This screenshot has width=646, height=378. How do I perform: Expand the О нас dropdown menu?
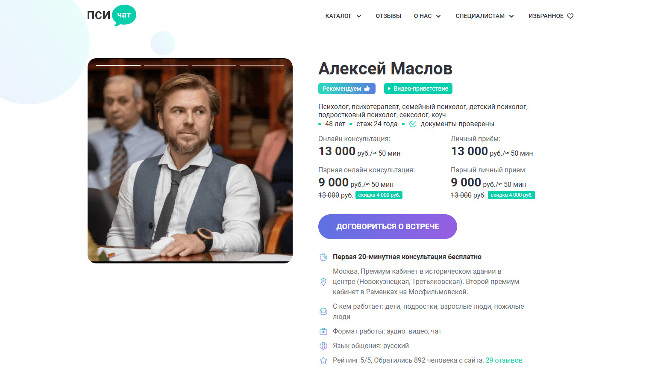coord(427,16)
